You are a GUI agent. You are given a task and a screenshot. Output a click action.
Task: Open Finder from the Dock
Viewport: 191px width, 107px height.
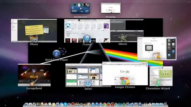tap(26, 104)
